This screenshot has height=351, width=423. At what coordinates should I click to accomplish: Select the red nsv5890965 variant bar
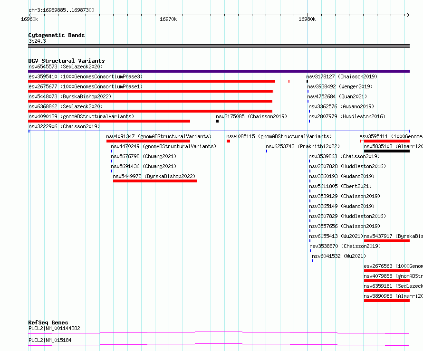click(x=387, y=301)
